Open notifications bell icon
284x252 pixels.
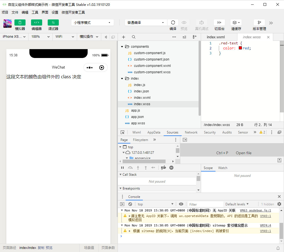click(x=278, y=248)
